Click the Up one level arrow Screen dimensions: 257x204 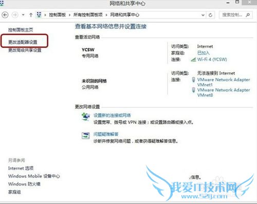[x=31, y=15]
